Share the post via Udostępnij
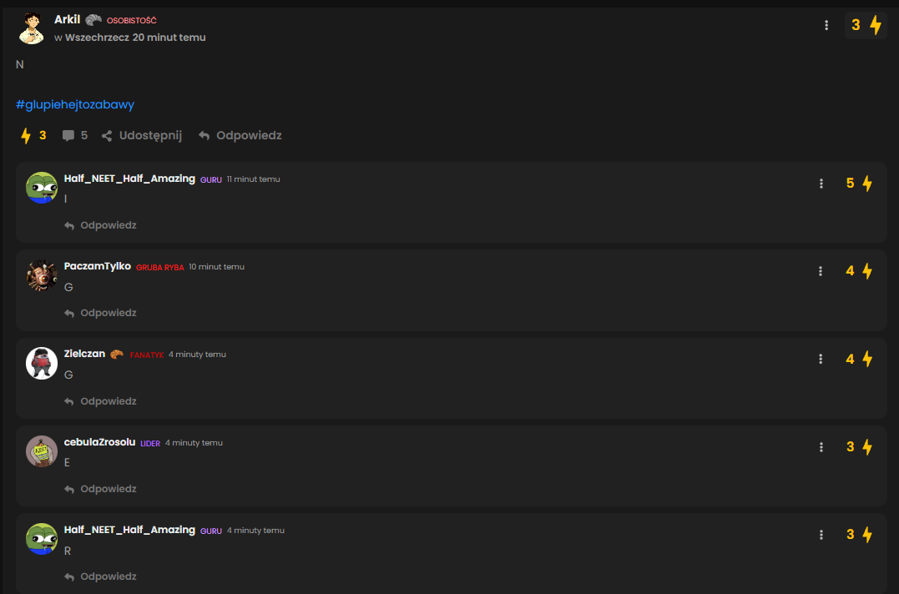This screenshot has width=899, height=594. 142,136
